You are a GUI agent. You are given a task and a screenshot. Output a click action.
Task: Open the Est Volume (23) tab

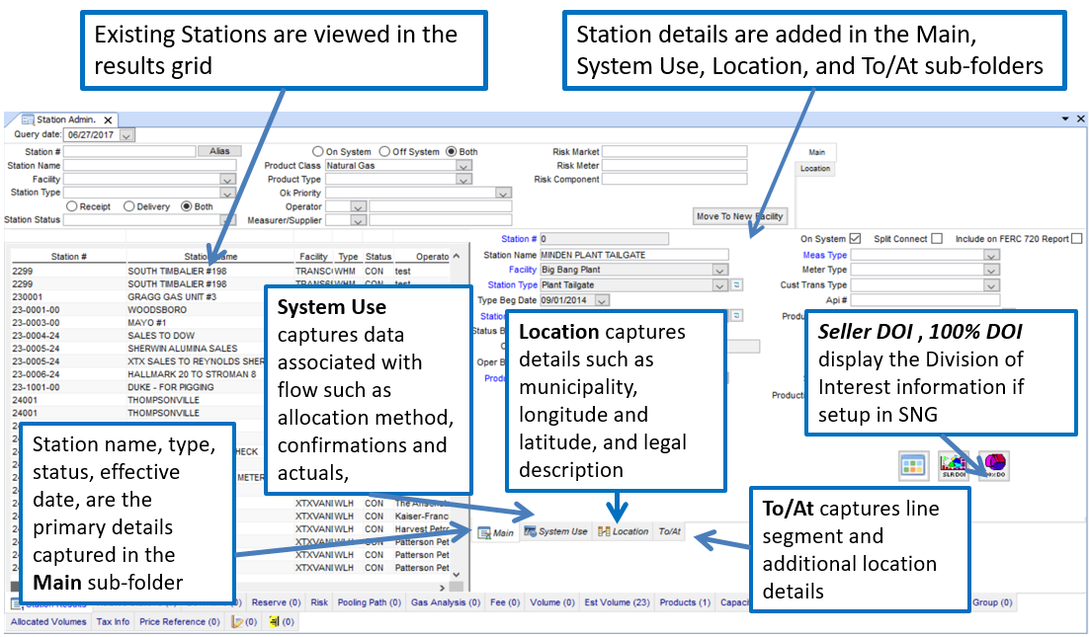[616, 602]
